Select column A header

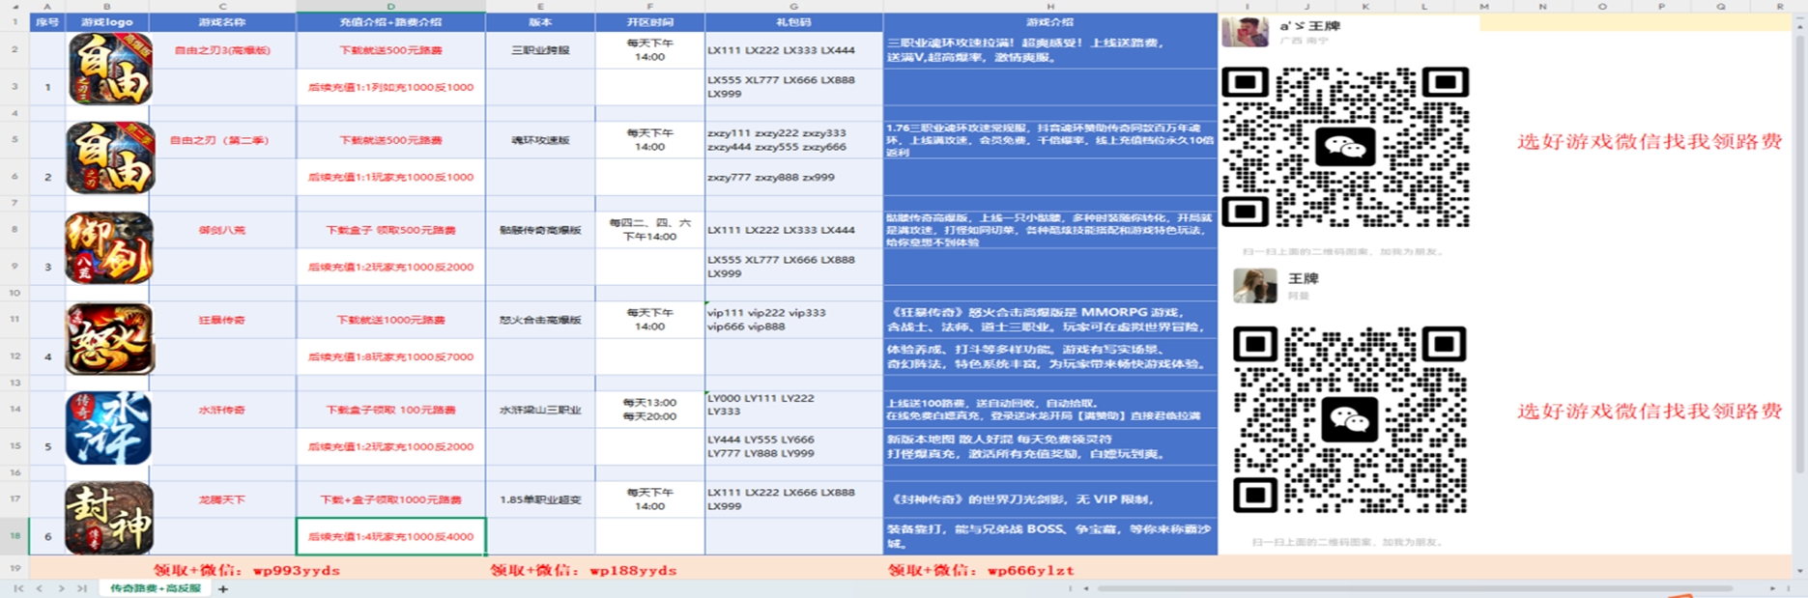[47, 6]
